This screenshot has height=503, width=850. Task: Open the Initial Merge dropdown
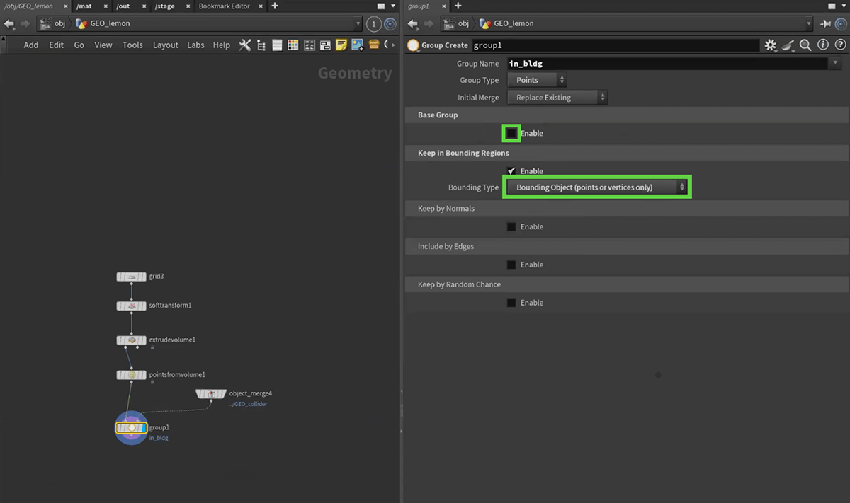pos(557,98)
